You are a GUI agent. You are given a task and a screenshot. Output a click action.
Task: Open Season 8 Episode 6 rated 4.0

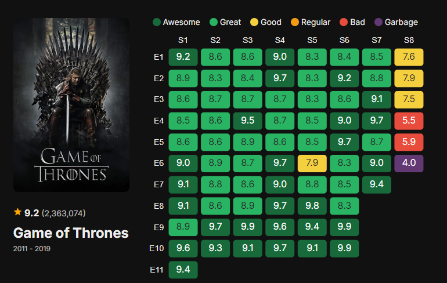click(409, 163)
